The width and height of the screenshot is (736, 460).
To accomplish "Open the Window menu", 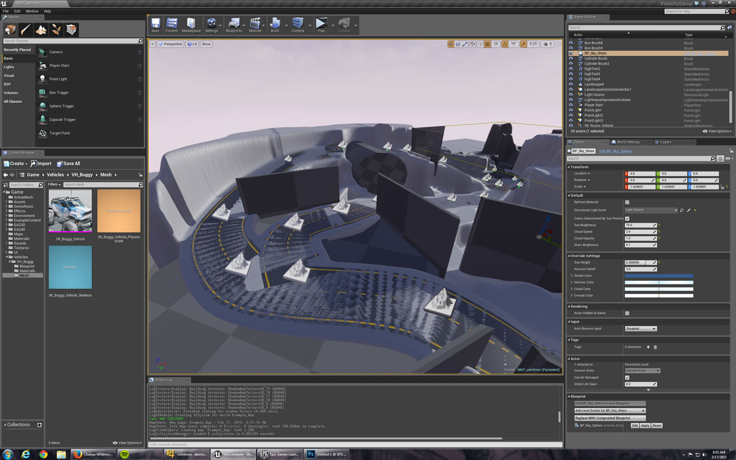I will (32, 11).
